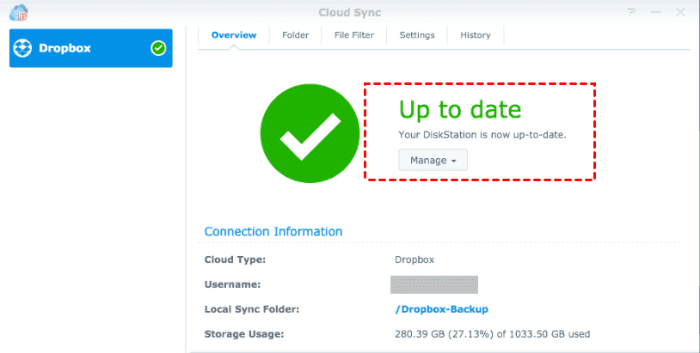Click the 'Up to date' status heading
Viewport: 700px width, 353px height.
coord(459,110)
